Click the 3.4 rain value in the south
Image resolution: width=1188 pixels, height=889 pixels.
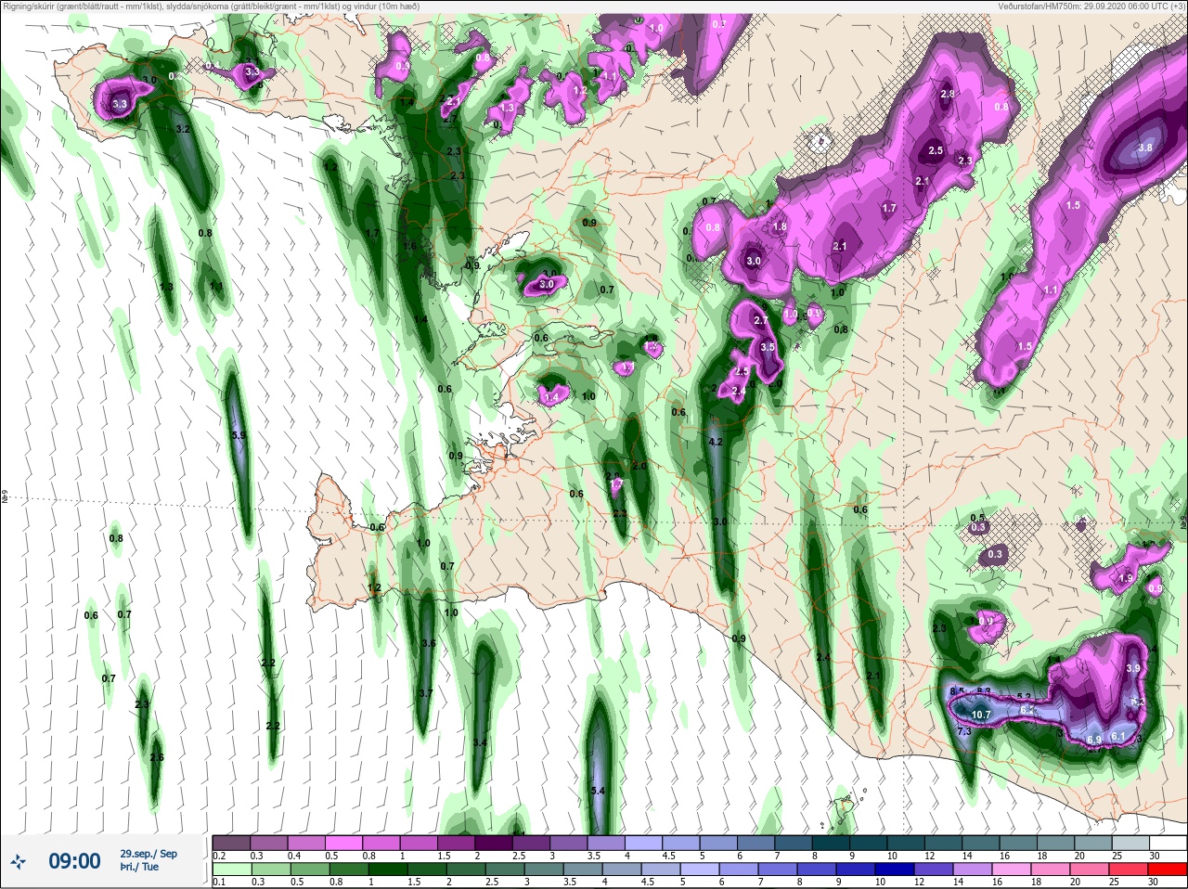coord(480,743)
